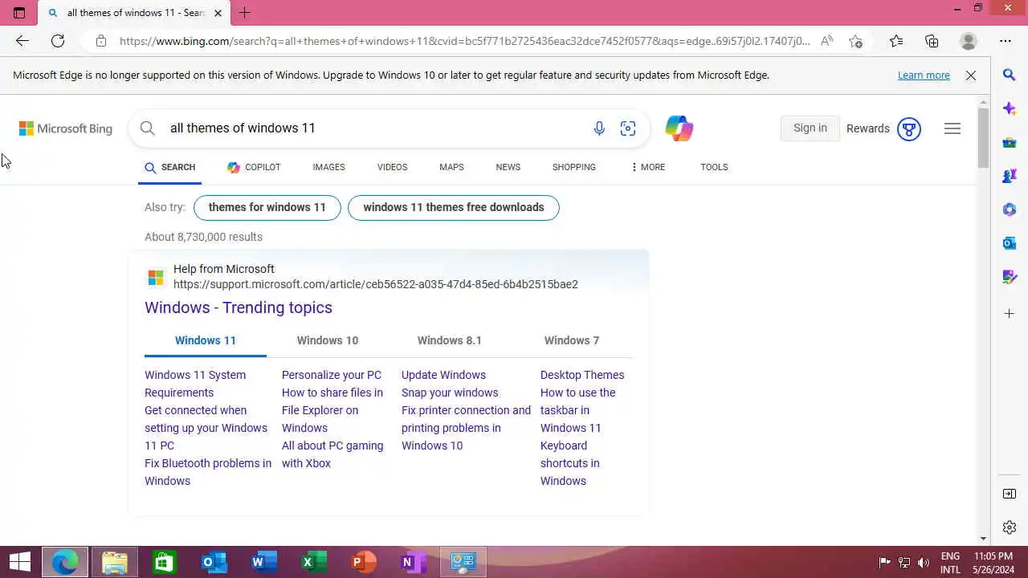Screen dimensions: 1028x578
Task: Add this page to favorites star icon
Action: click(856, 41)
